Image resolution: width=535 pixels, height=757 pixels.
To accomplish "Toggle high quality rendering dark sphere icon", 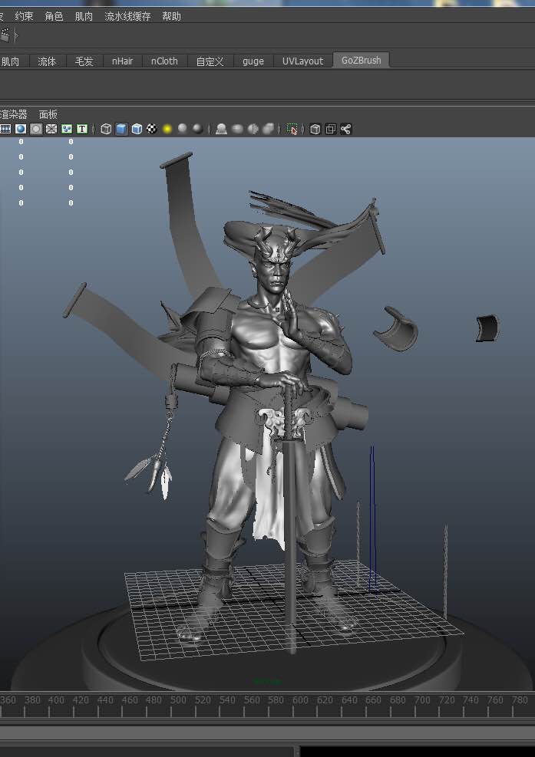I will tap(198, 128).
